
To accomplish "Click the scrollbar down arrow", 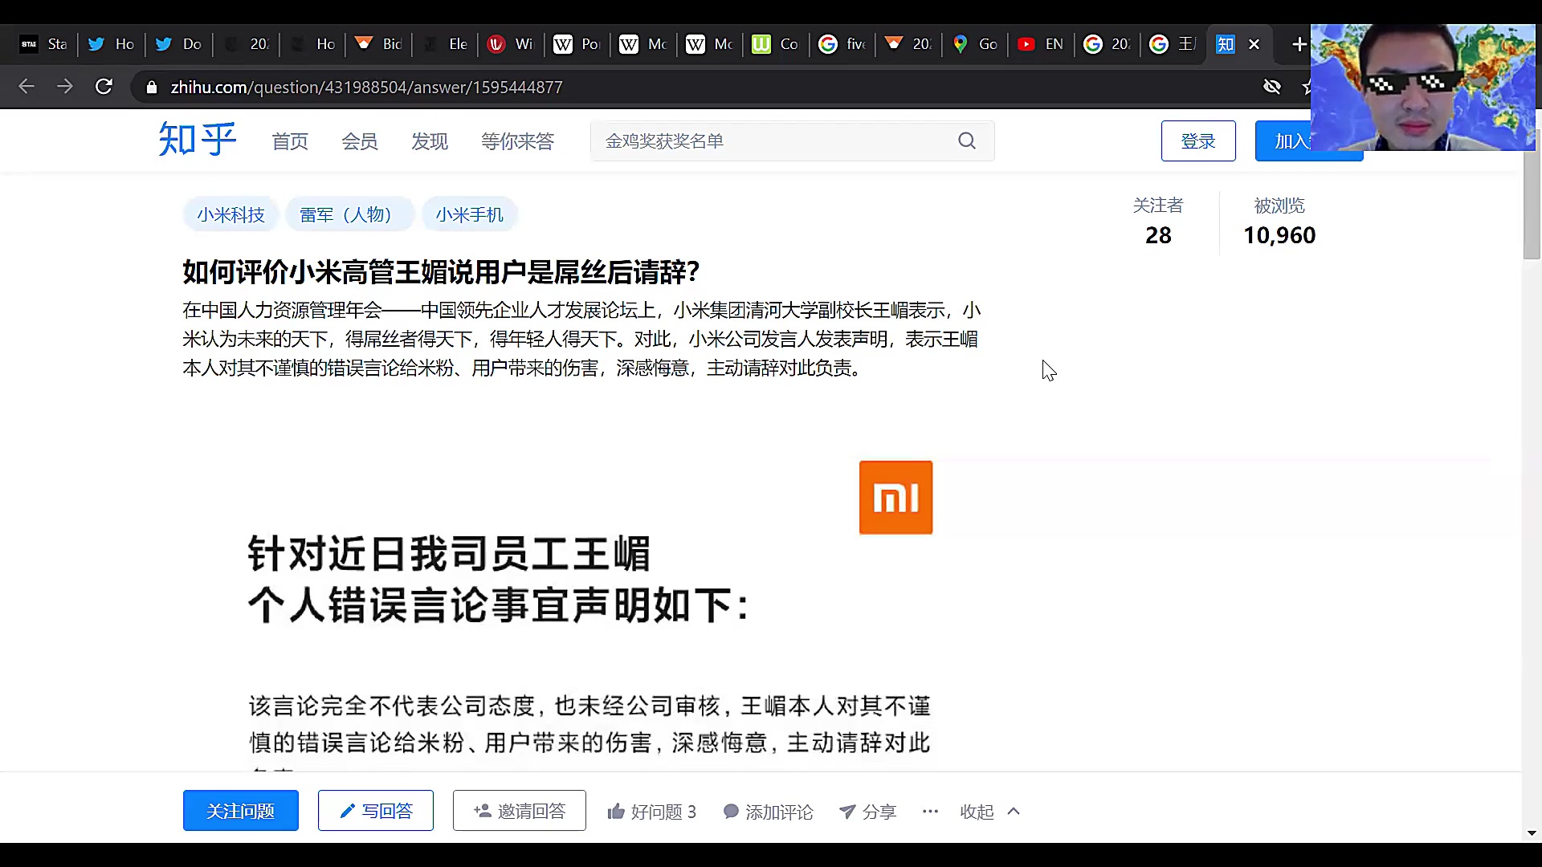I will pyautogui.click(x=1532, y=833).
